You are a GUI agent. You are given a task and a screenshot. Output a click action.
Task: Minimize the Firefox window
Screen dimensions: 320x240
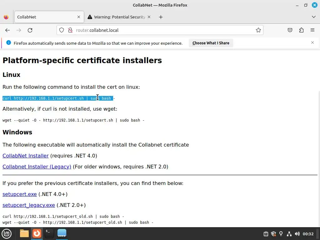click(x=297, y=5)
